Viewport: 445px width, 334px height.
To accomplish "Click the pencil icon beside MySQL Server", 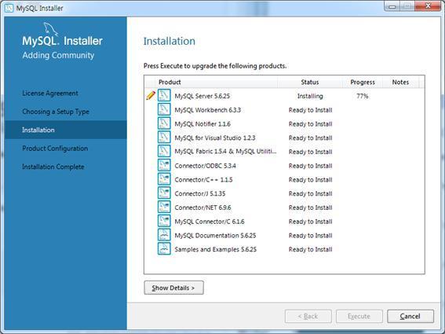I will (x=151, y=95).
